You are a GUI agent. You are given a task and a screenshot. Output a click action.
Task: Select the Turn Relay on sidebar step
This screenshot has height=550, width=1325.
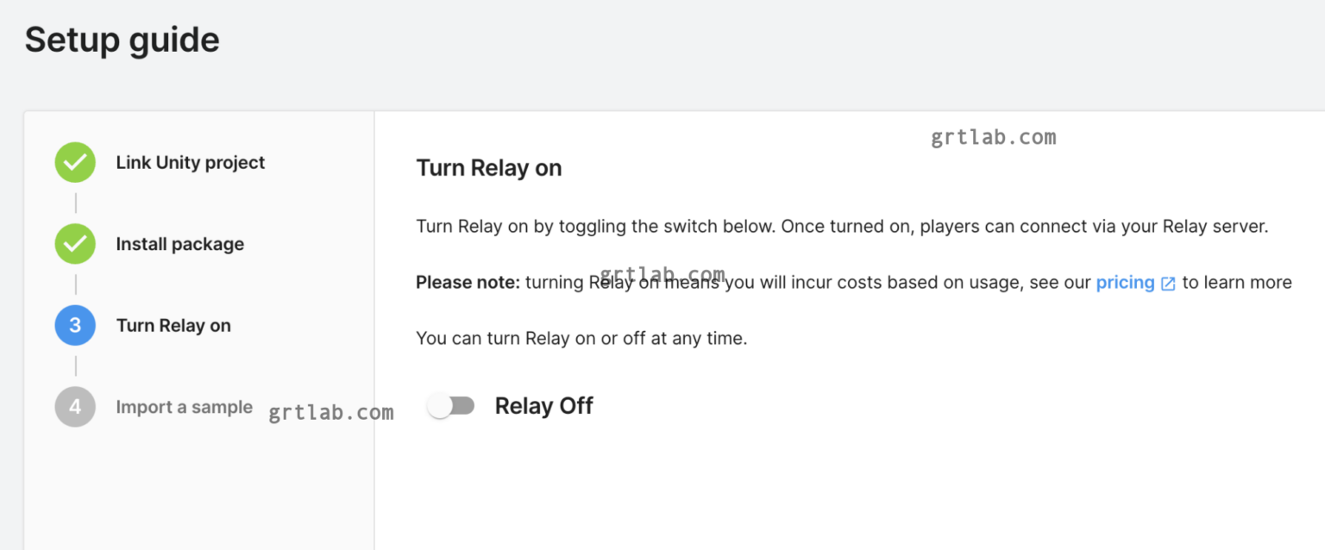click(173, 325)
